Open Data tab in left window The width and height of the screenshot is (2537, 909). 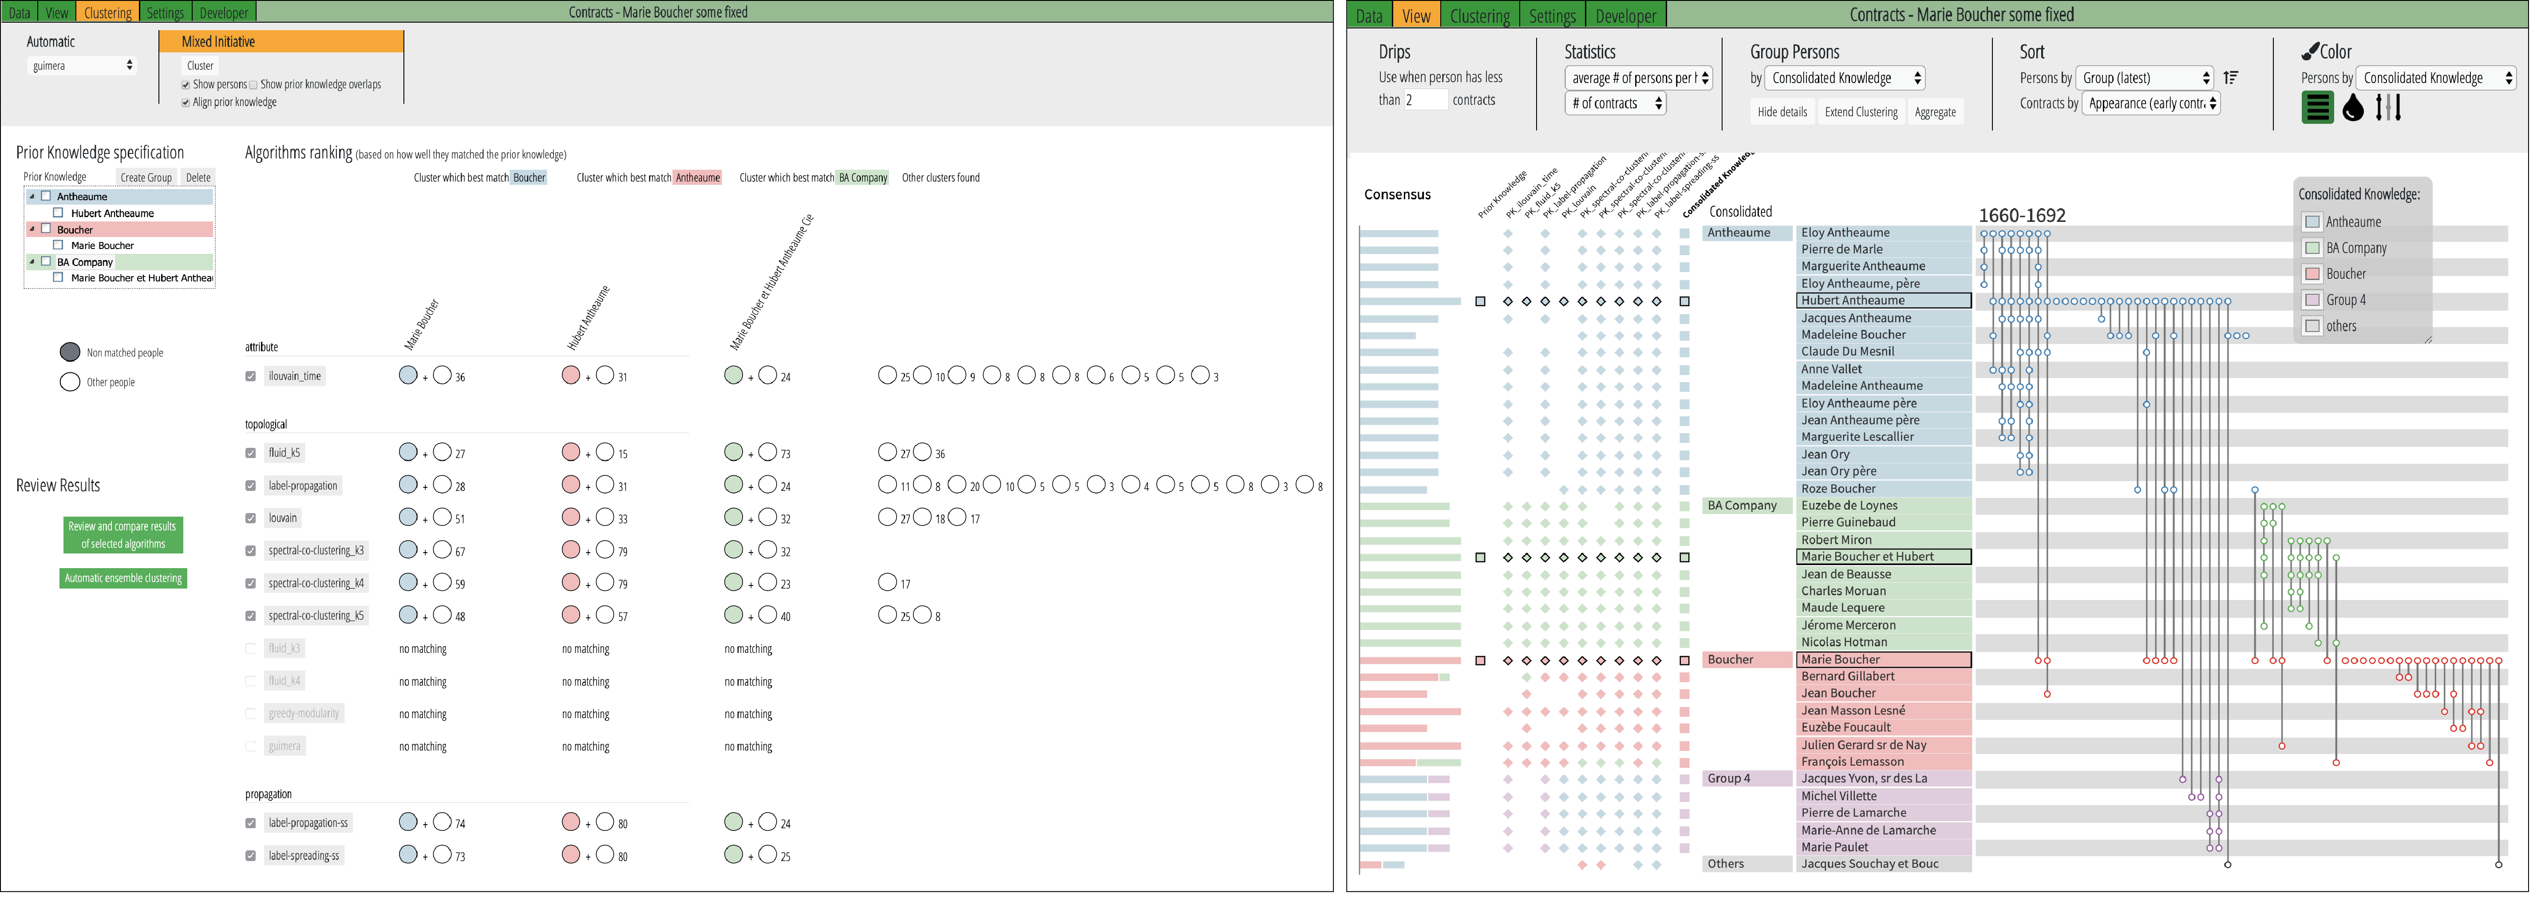click(19, 13)
